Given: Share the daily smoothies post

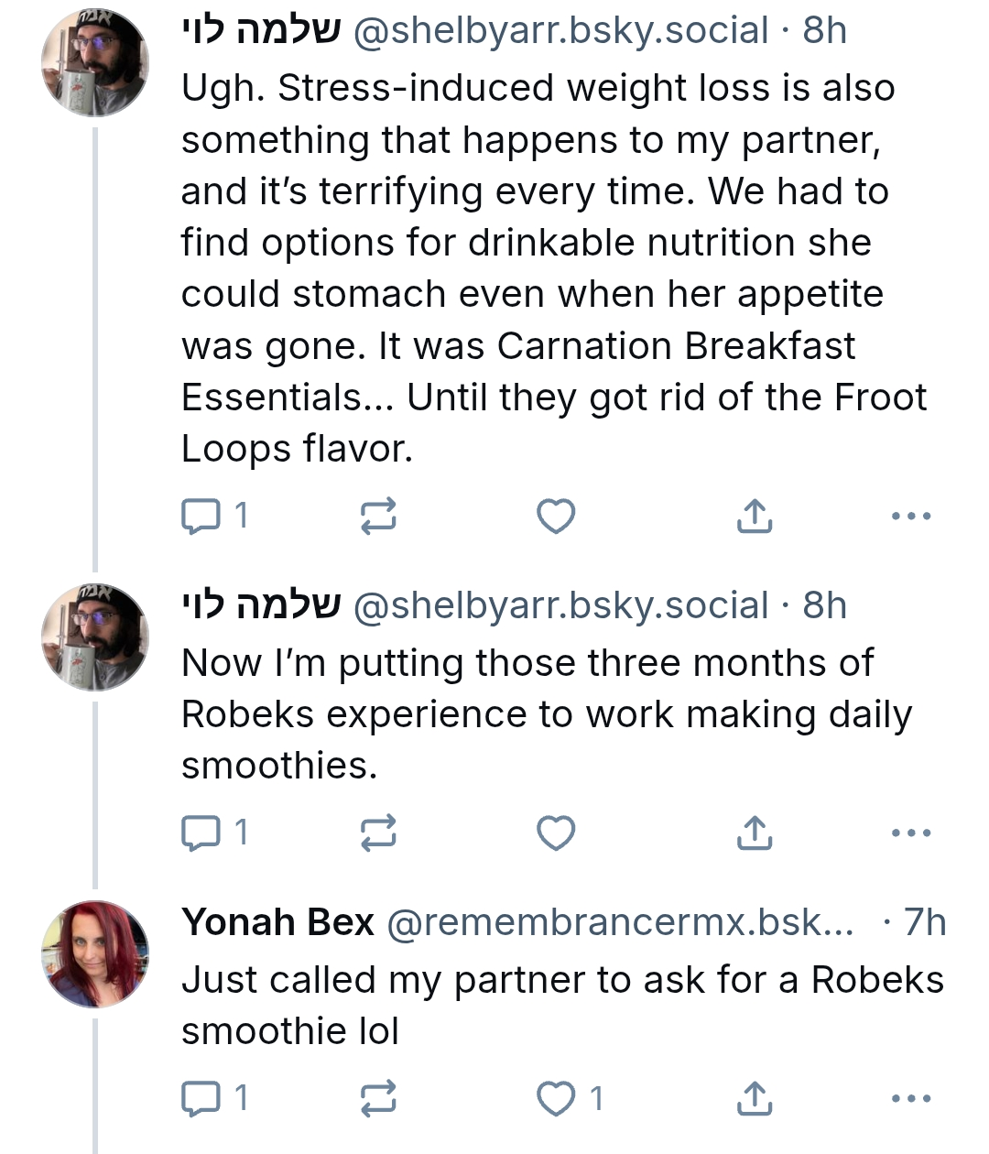Looking at the screenshot, I should click(755, 833).
